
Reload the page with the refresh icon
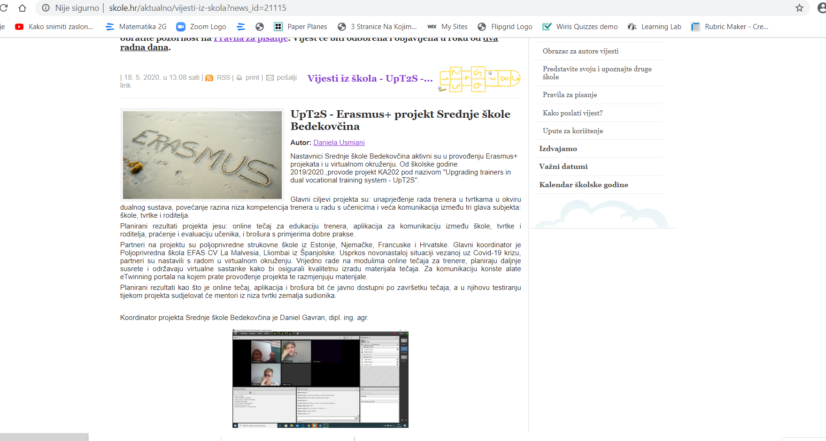4,8
